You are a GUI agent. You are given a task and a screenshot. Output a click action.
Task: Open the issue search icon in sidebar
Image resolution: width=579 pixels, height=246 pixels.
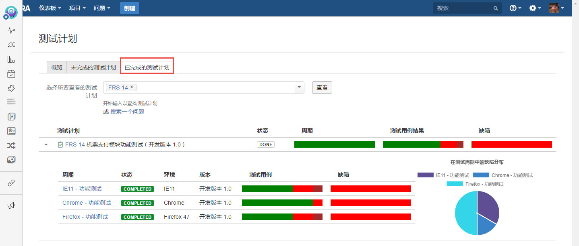point(11,45)
